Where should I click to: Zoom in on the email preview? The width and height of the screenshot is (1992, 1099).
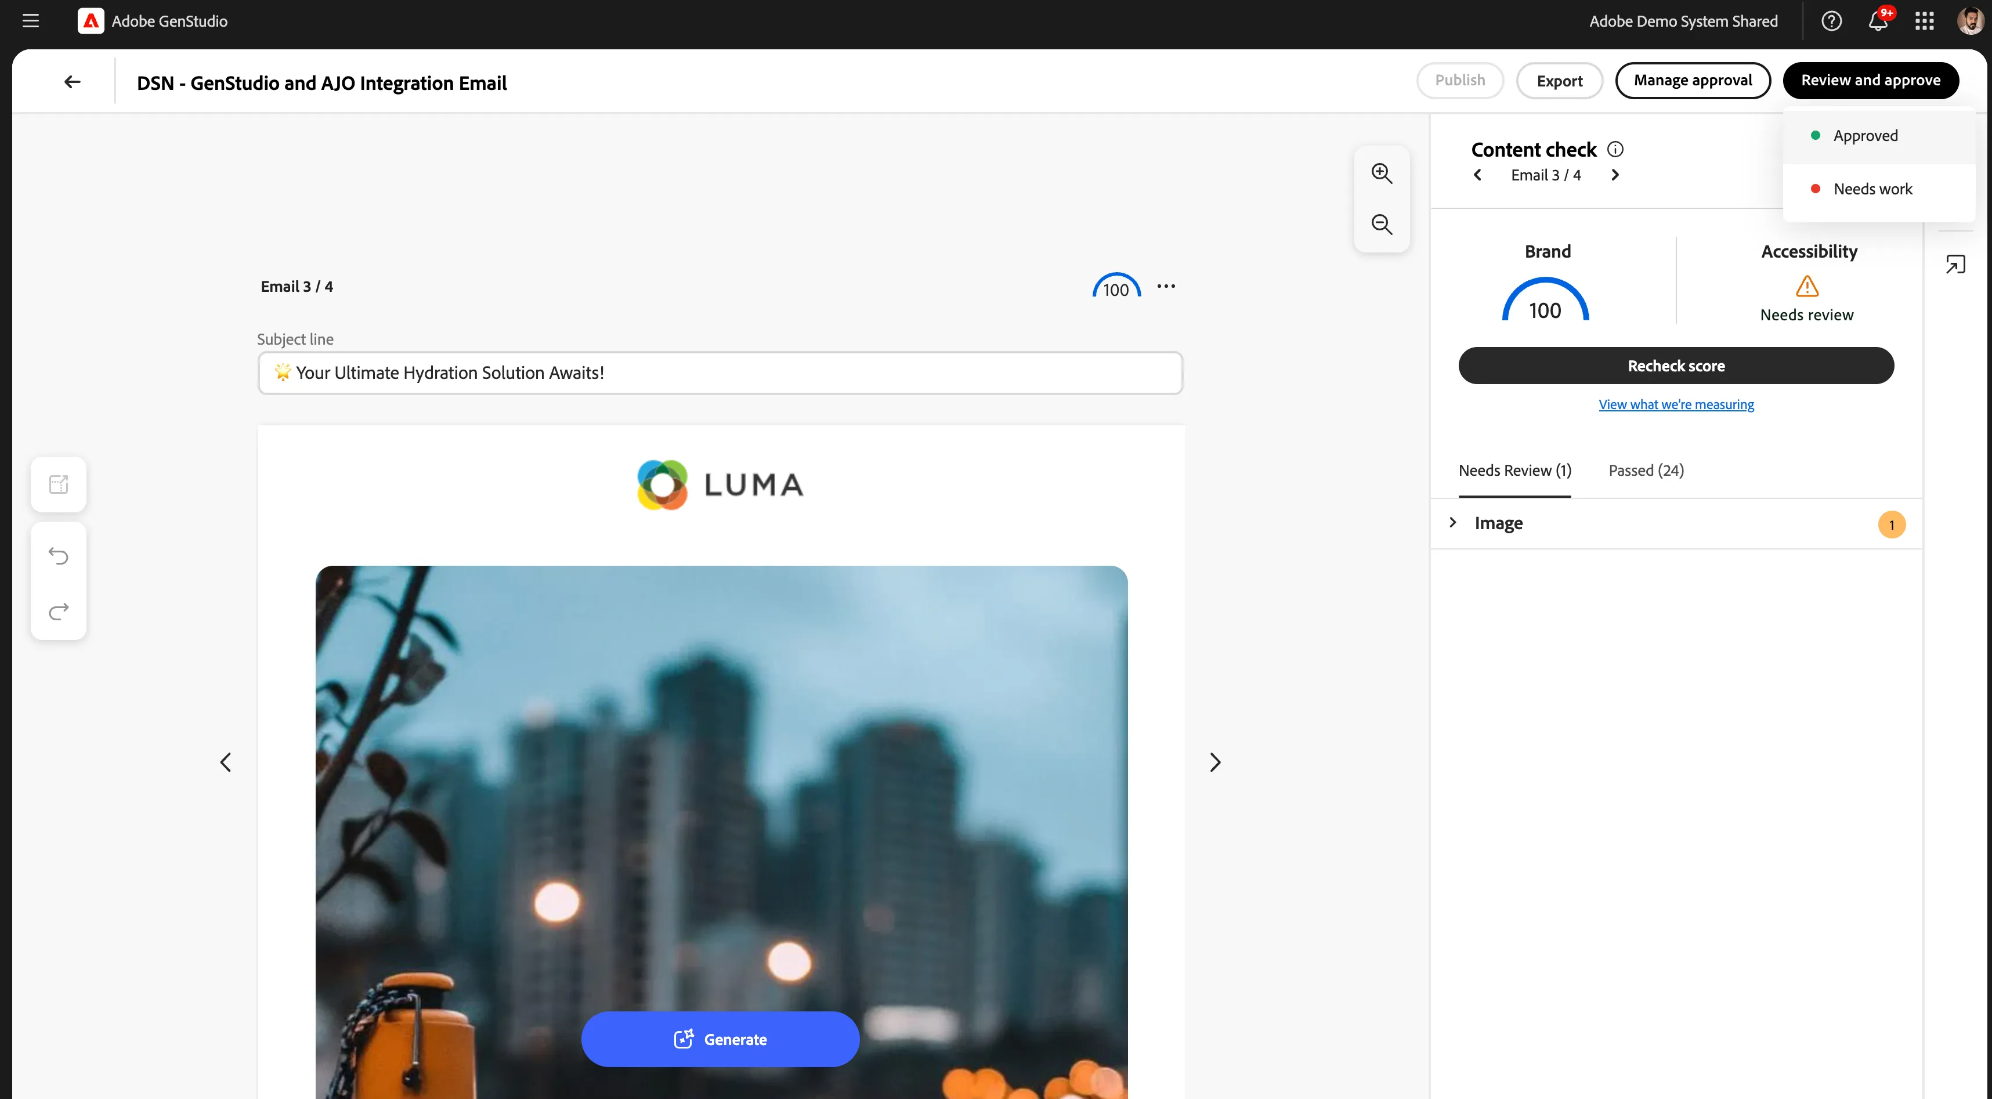point(1382,172)
